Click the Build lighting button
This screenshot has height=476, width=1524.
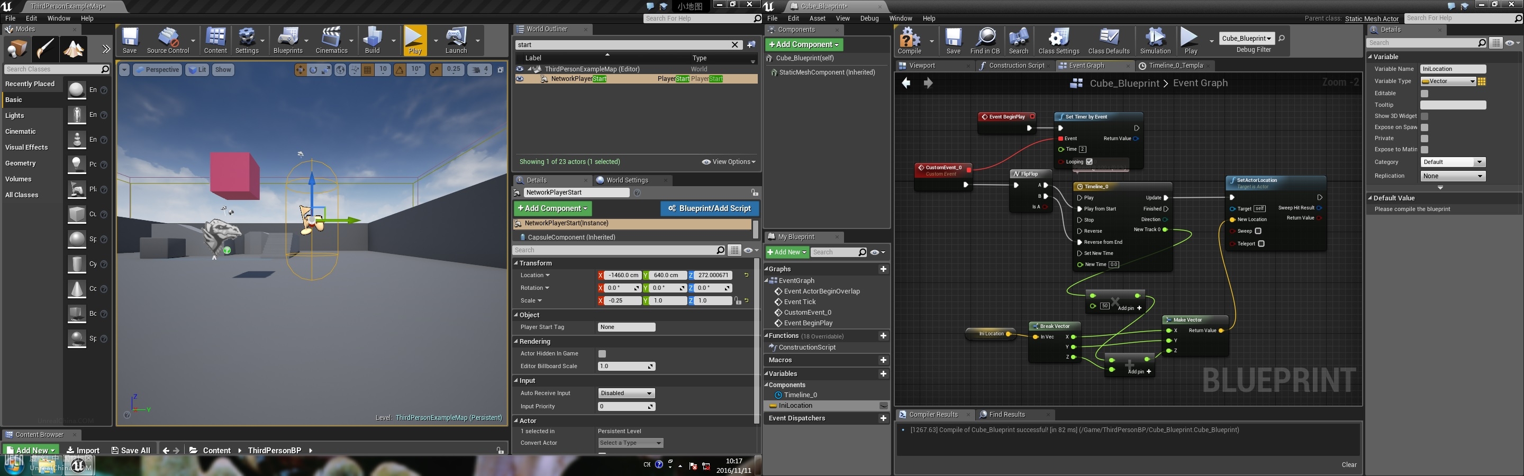point(372,40)
